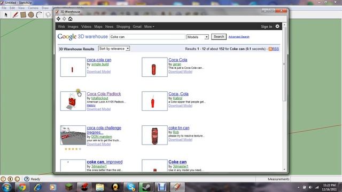Switch to SketchUp taskbar button

point(177,187)
